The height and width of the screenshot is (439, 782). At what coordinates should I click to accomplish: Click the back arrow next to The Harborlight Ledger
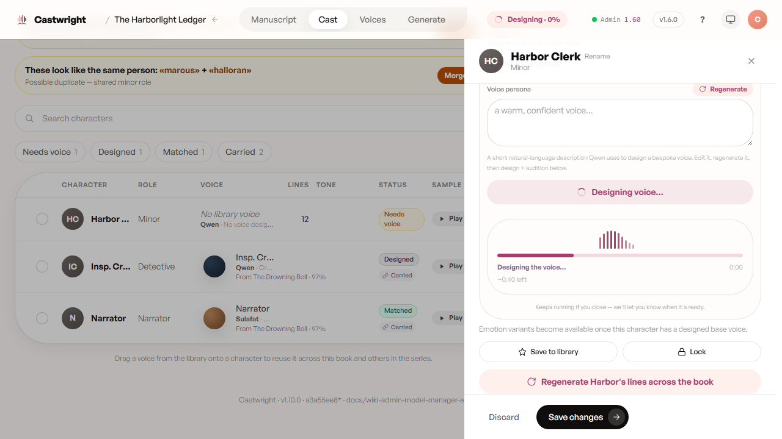point(215,20)
